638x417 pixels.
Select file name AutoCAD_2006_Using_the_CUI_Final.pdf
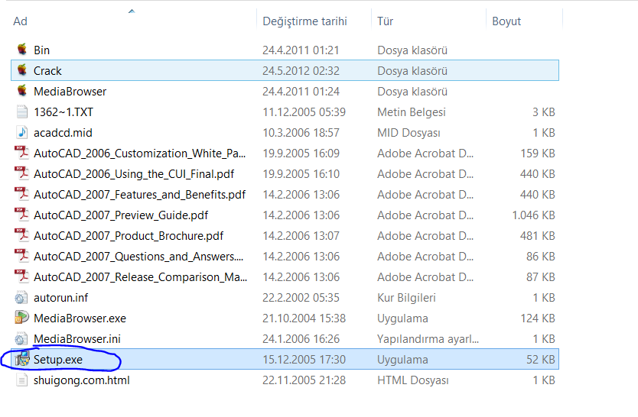click(134, 174)
